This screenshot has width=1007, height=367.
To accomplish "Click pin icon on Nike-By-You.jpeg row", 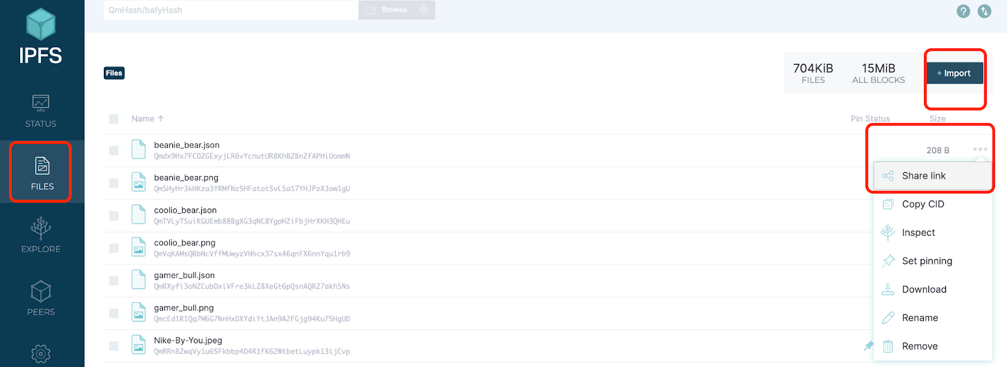I will [x=869, y=346].
